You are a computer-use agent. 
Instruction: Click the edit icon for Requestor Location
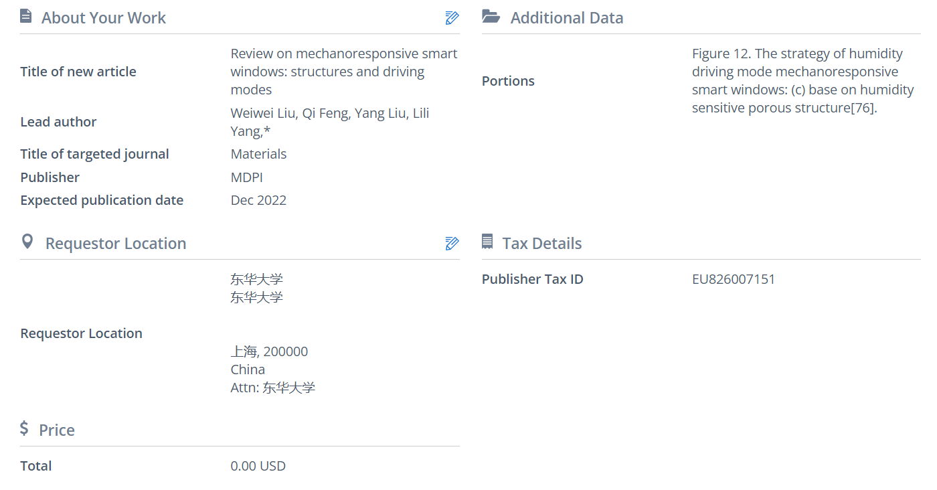click(452, 244)
